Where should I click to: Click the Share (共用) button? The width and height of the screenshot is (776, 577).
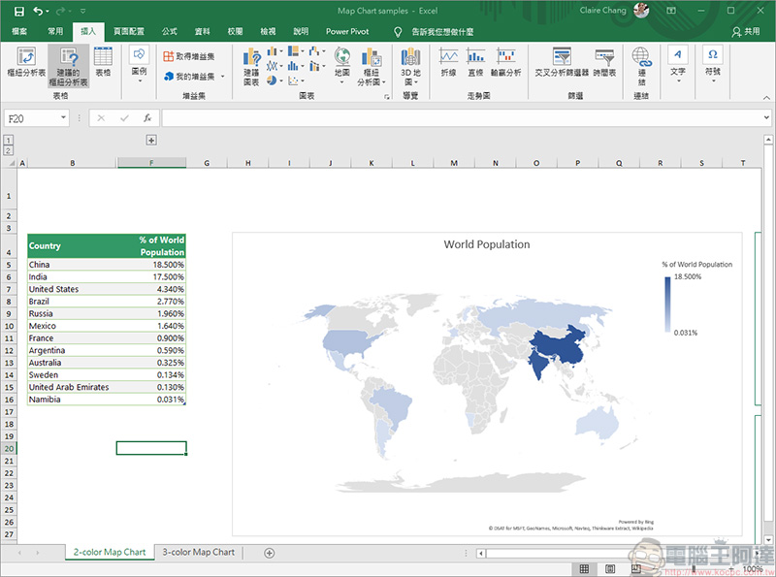pos(746,32)
